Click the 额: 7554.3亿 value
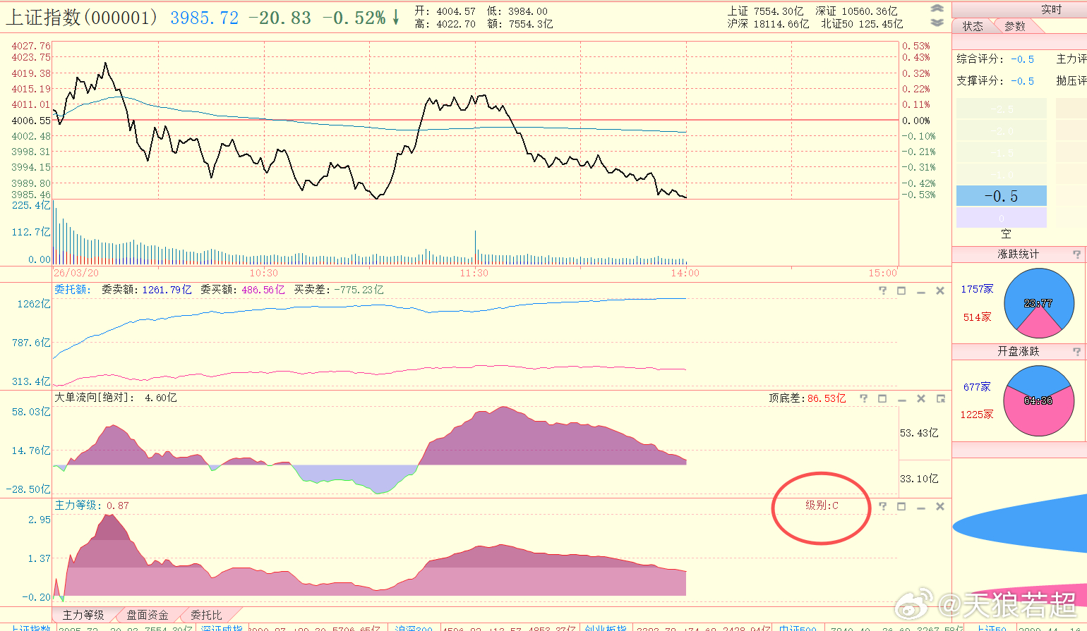The width and height of the screenshot is (1087, 631). 520,24
